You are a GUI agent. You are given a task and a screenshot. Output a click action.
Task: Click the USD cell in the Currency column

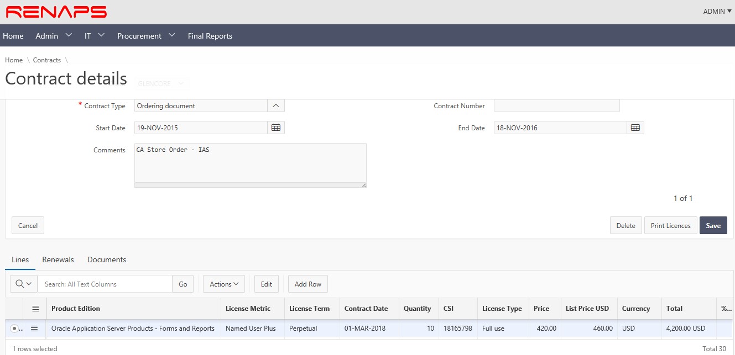(x=640, y=328)
